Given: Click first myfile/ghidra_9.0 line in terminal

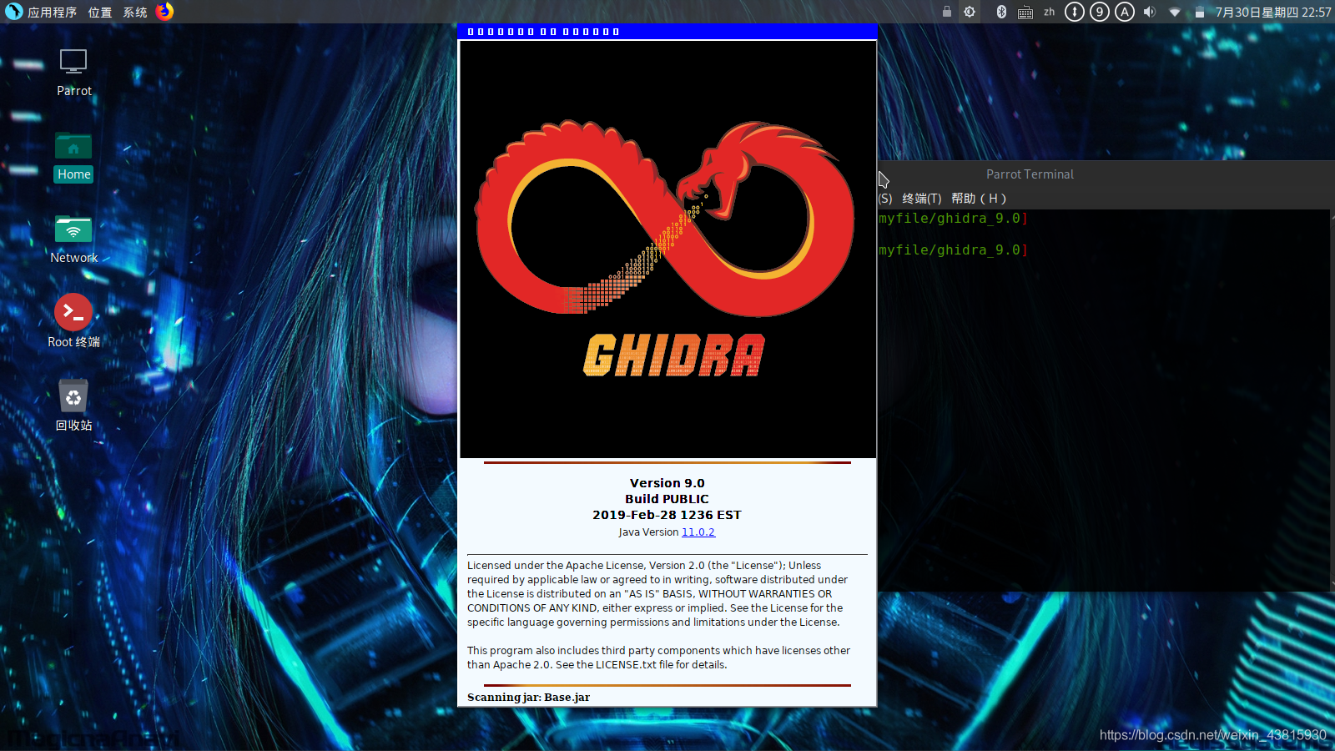Looking at the screenshot, I should pyautogui.click(x=952, y=219).
